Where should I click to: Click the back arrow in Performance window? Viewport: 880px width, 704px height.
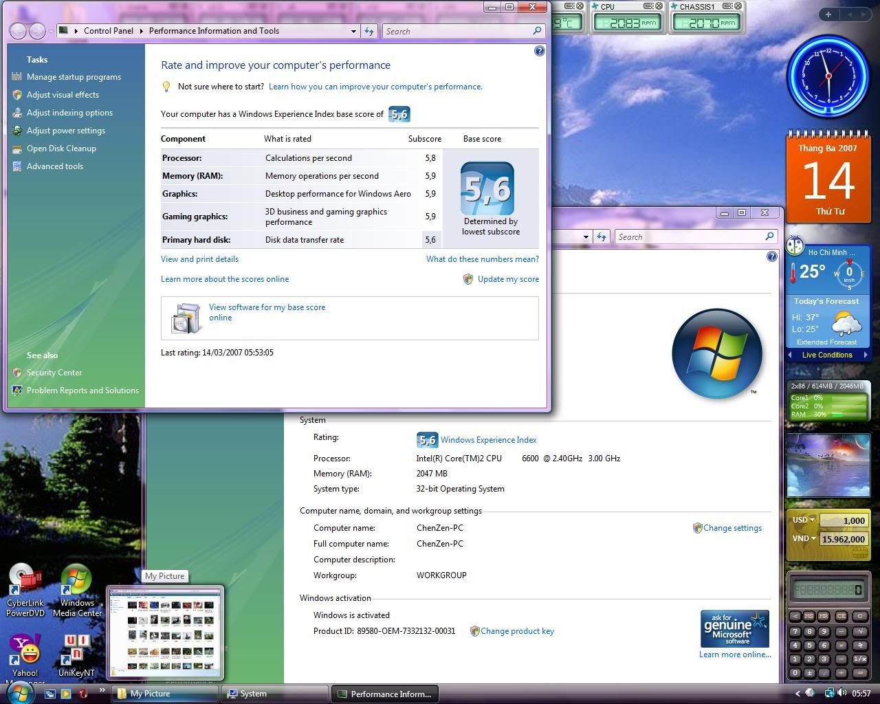point(19,31)
